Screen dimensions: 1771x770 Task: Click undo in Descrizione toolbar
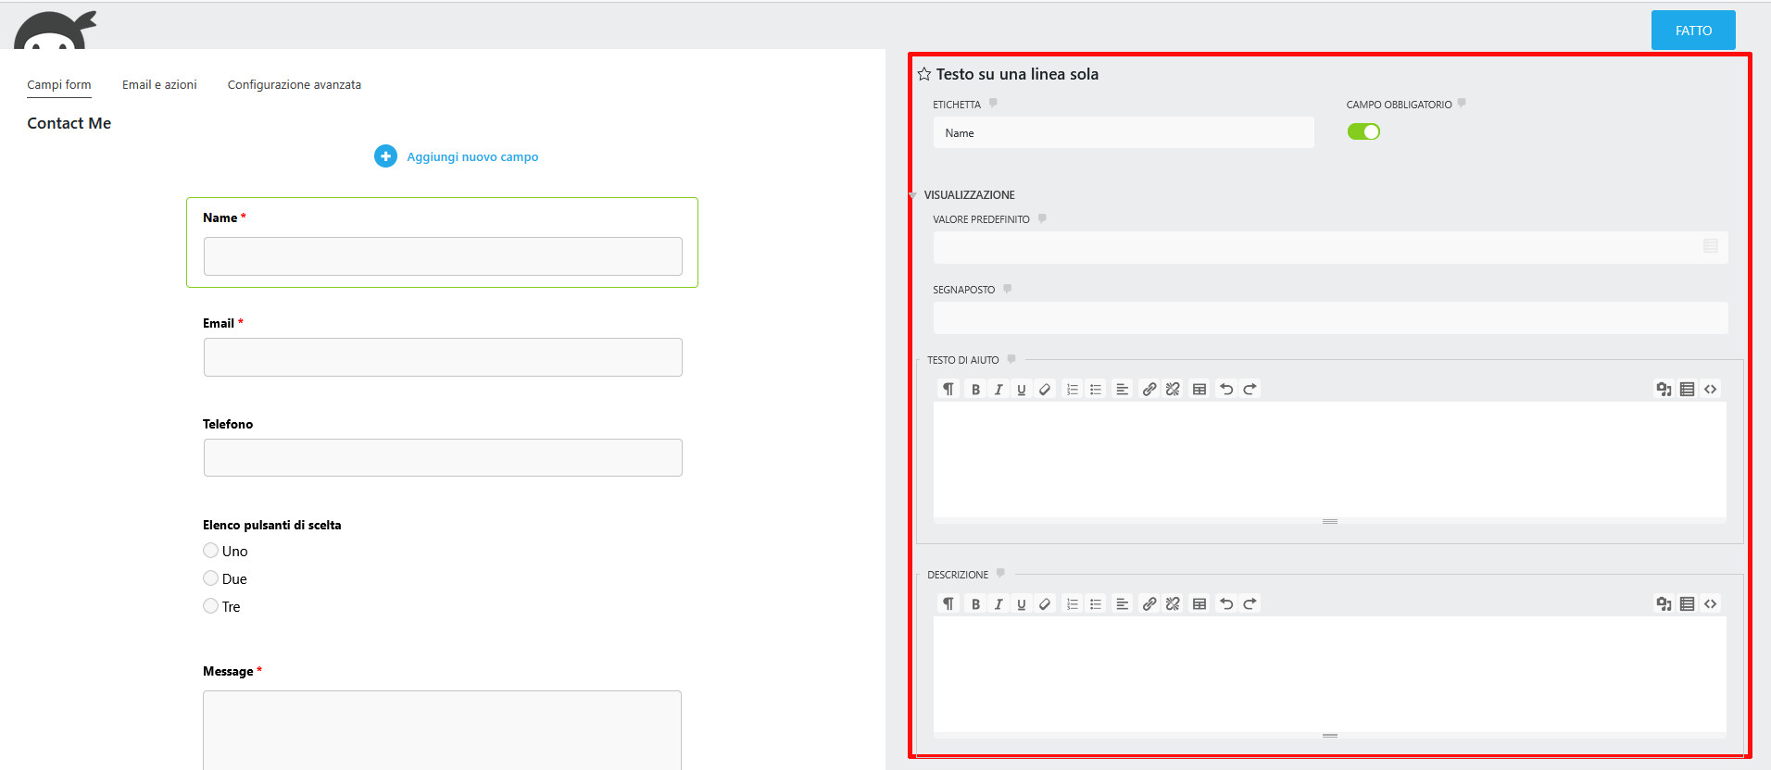(1226, 604)
